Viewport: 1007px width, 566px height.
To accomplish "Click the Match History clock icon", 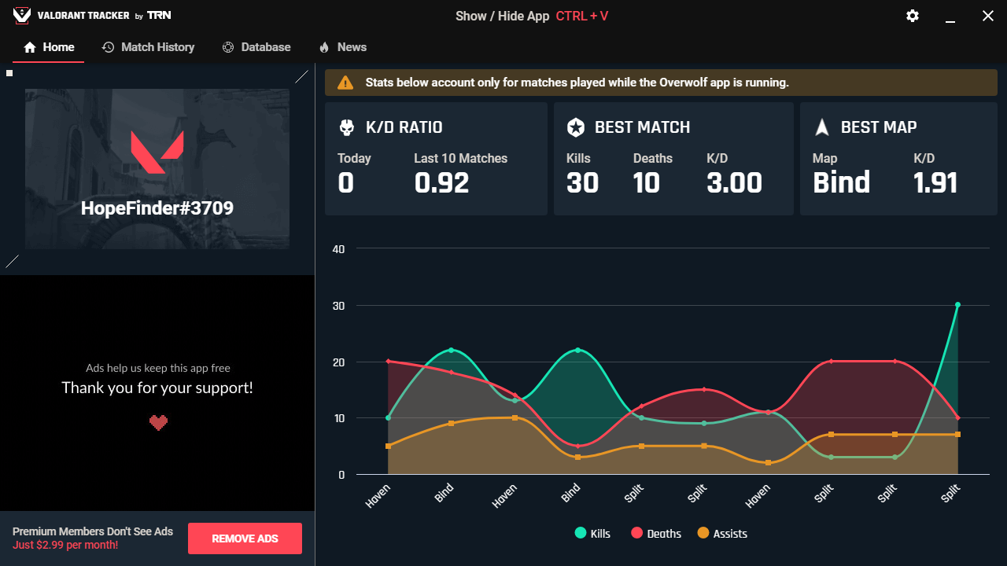I will [108, 47].
